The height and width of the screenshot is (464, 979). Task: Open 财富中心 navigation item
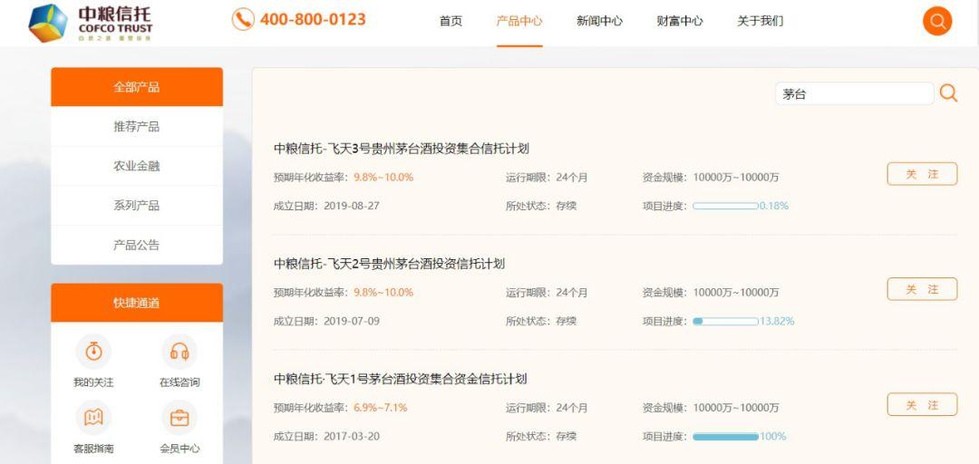click(x=680, y=21)
